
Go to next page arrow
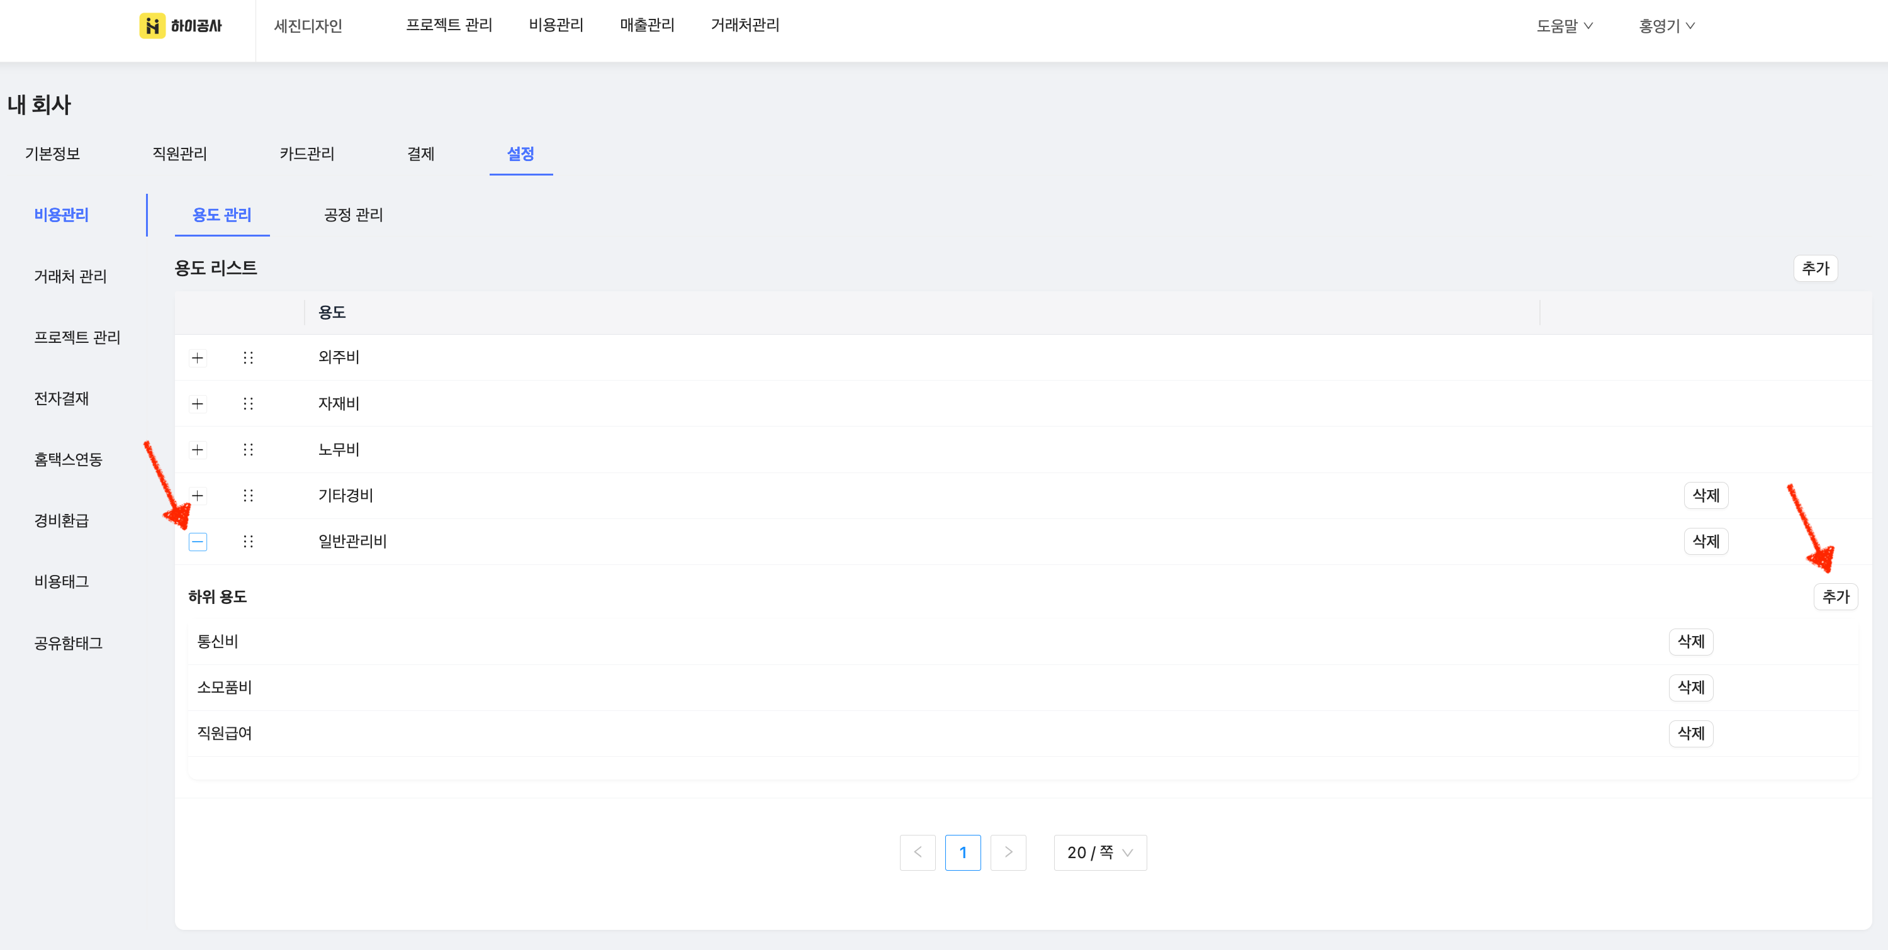(1008, 852)
